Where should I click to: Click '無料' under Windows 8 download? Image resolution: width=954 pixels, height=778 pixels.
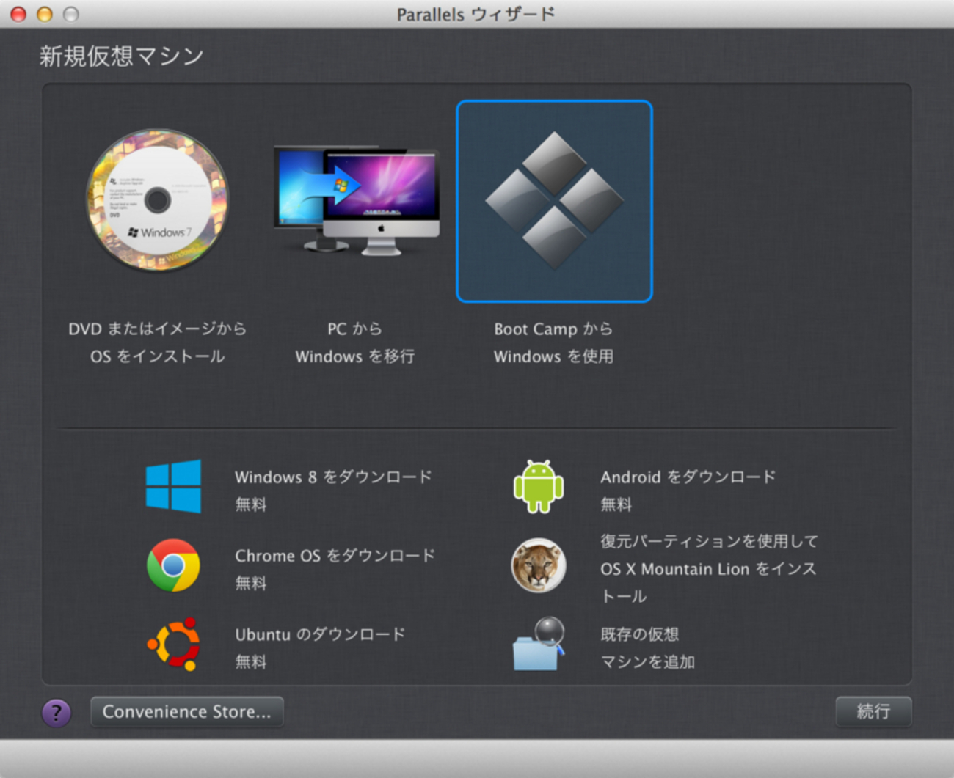(251, 504)
